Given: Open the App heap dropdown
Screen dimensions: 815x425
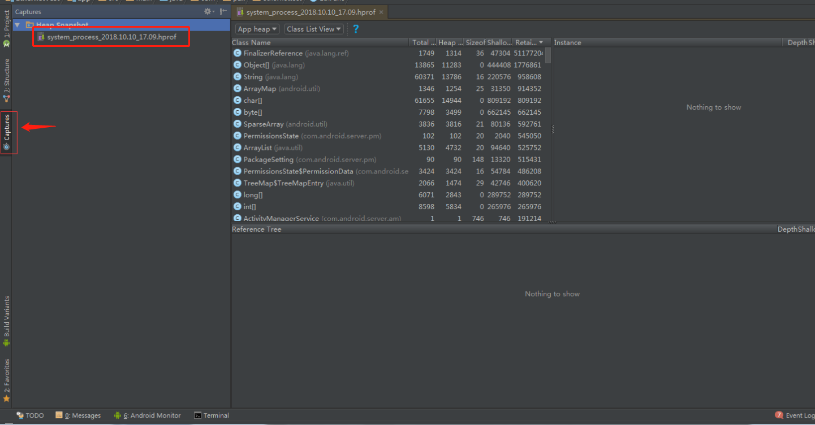Looking at the screenshot, I should point(257,29).
